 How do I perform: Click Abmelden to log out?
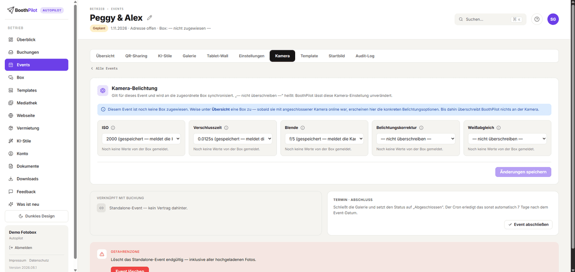21,248
